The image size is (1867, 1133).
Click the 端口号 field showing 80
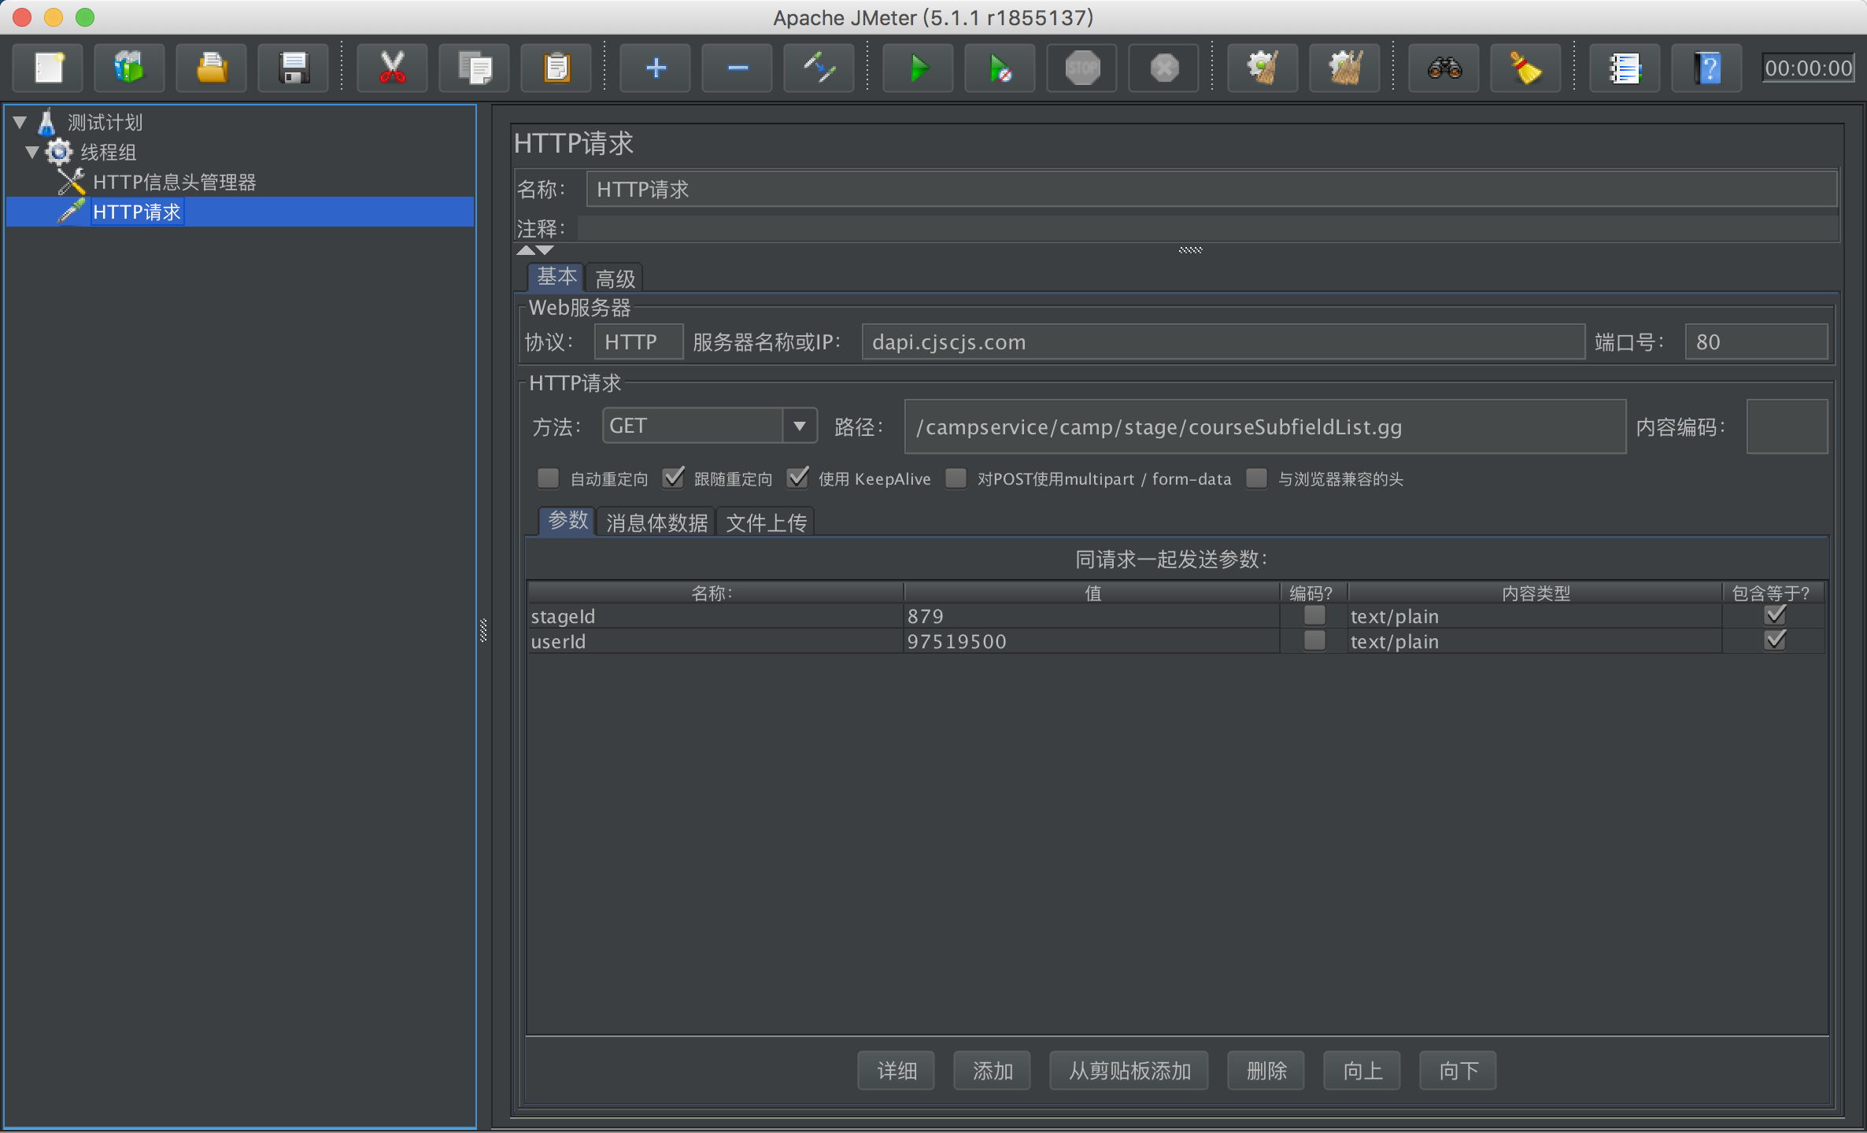coord(1757,342)
